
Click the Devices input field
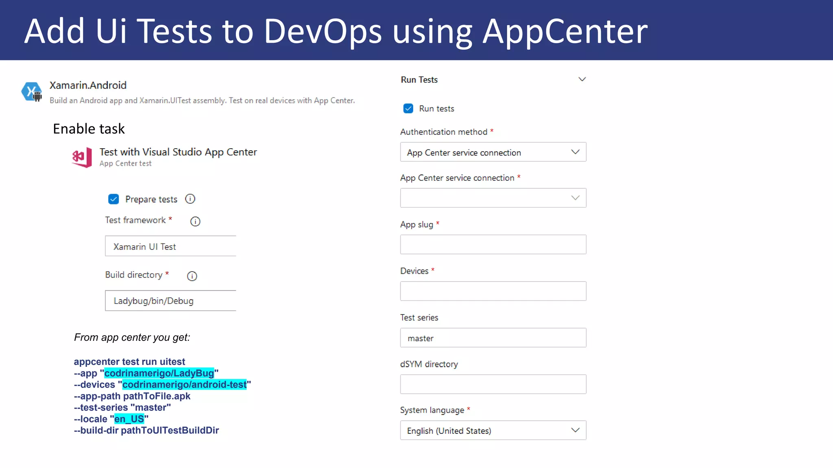pyautogui.click(x=493, y=291)
